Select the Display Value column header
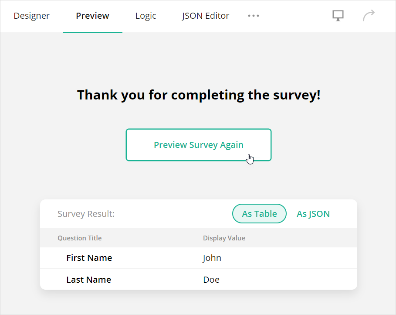Image resolution: width=396 pixels, height=315 pixels. (x=224, y=238)
